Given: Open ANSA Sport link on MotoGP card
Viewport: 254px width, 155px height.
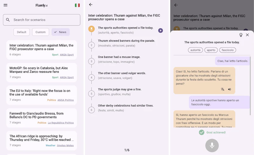Looking at the screenshot, I should (67, 77).
